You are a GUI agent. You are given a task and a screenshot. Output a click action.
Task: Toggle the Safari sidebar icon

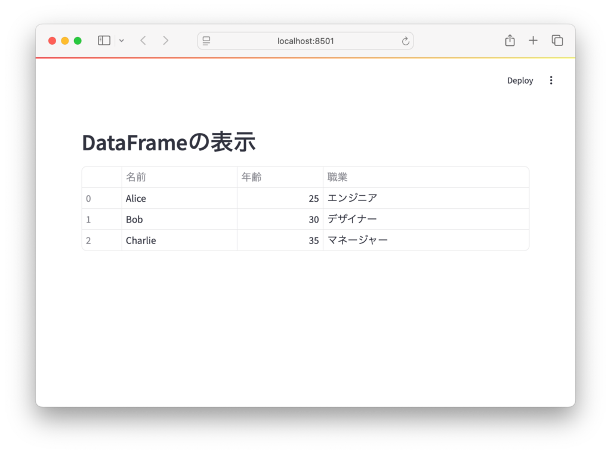[x=104, y=41]
